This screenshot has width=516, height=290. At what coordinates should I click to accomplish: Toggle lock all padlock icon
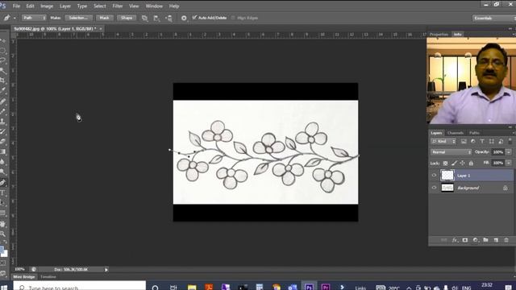(x=471, y=163)
